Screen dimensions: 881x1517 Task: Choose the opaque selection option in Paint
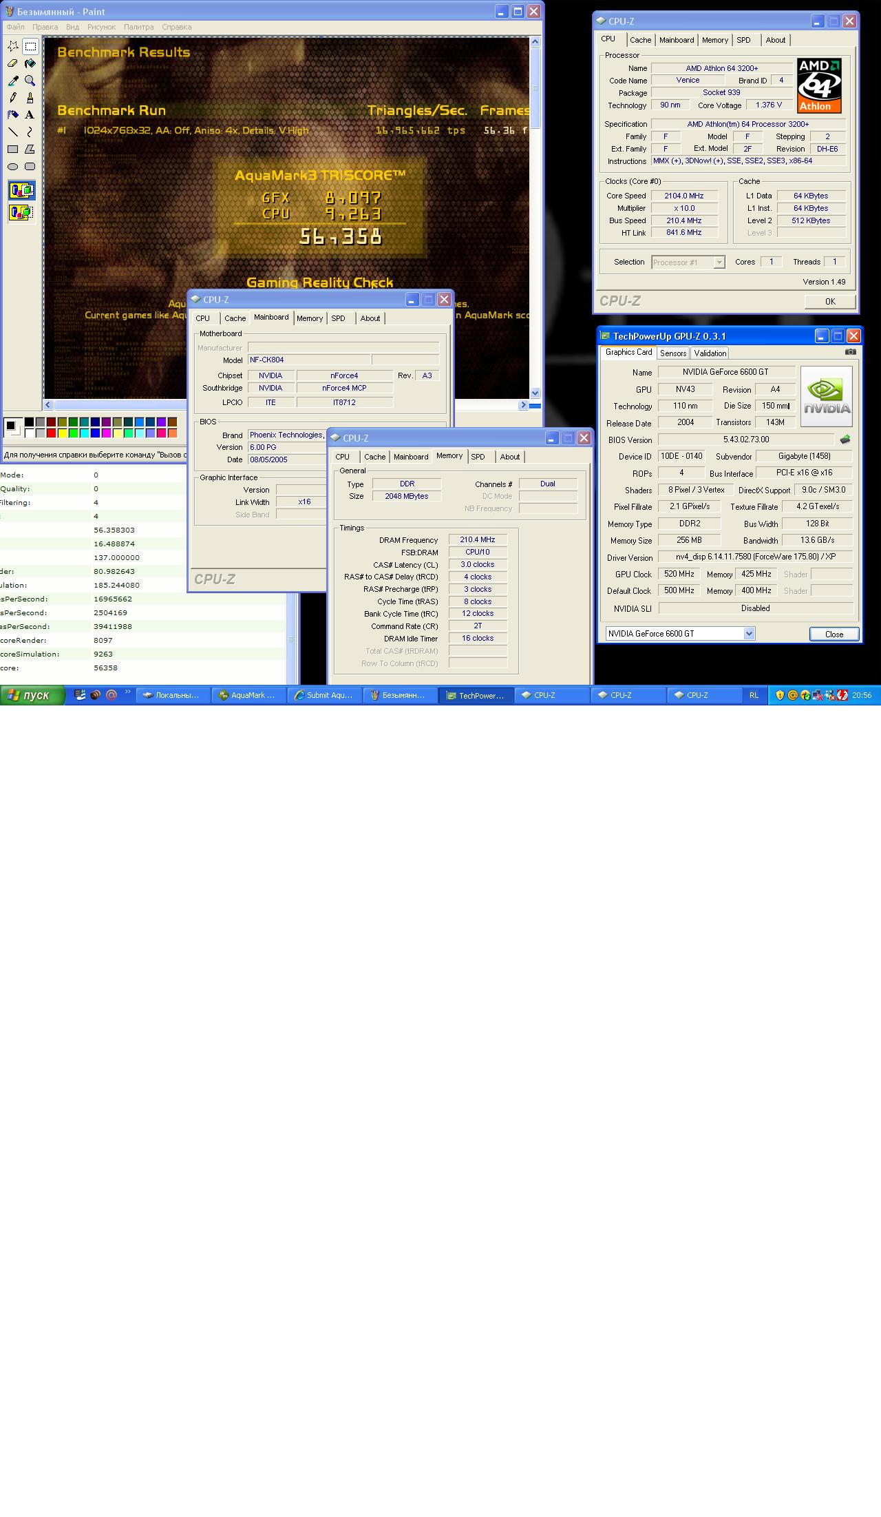(22, 191)
